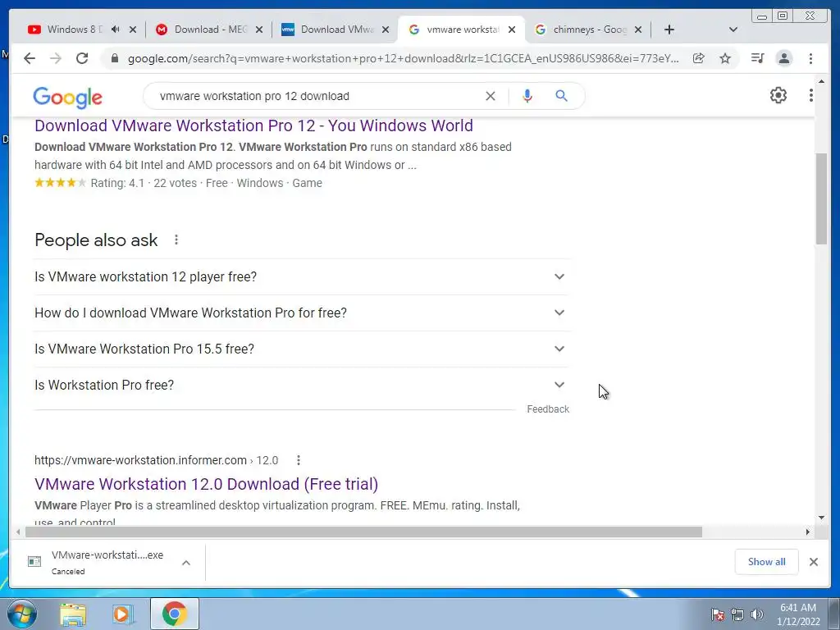Click the browser forward arrow
The width and height of the screenshot is (840, 630).
pyautogui.click(x=56, y=58)
